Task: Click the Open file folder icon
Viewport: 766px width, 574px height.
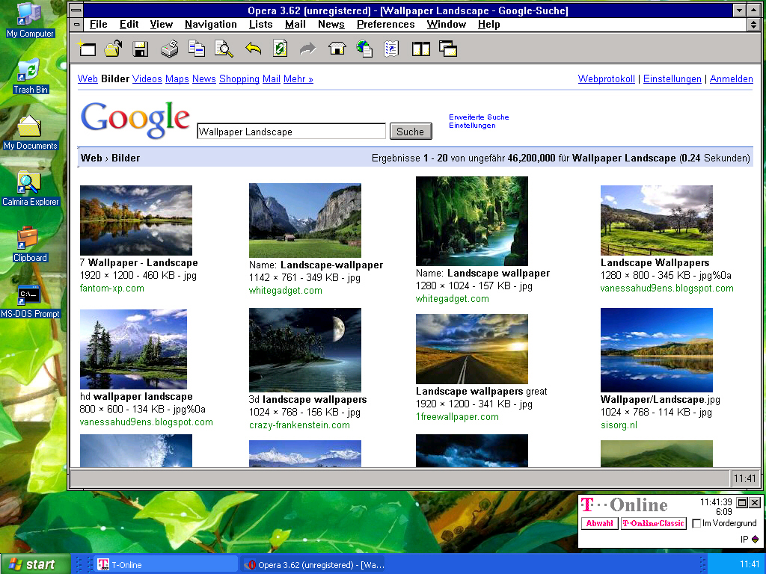Action: coord(114,49)
